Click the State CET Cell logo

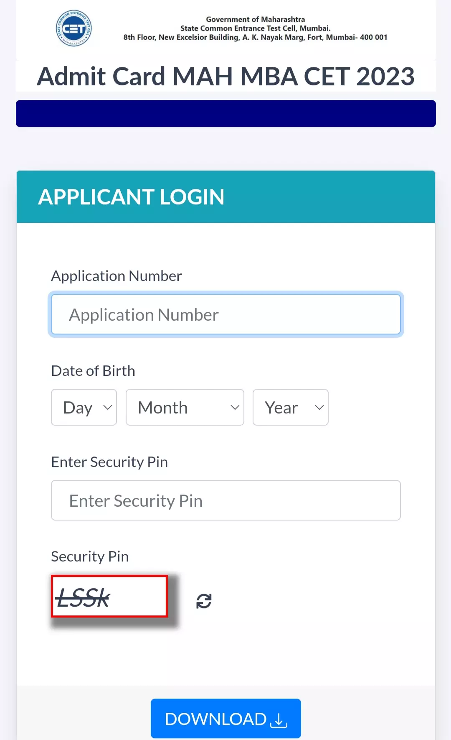(74, 28)
